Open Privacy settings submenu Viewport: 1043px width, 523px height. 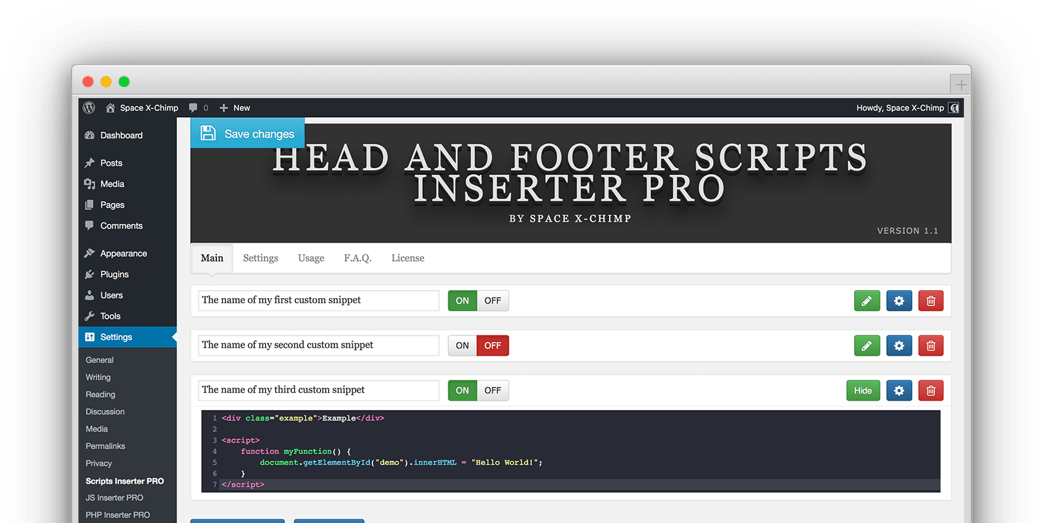tap(99, 464)
